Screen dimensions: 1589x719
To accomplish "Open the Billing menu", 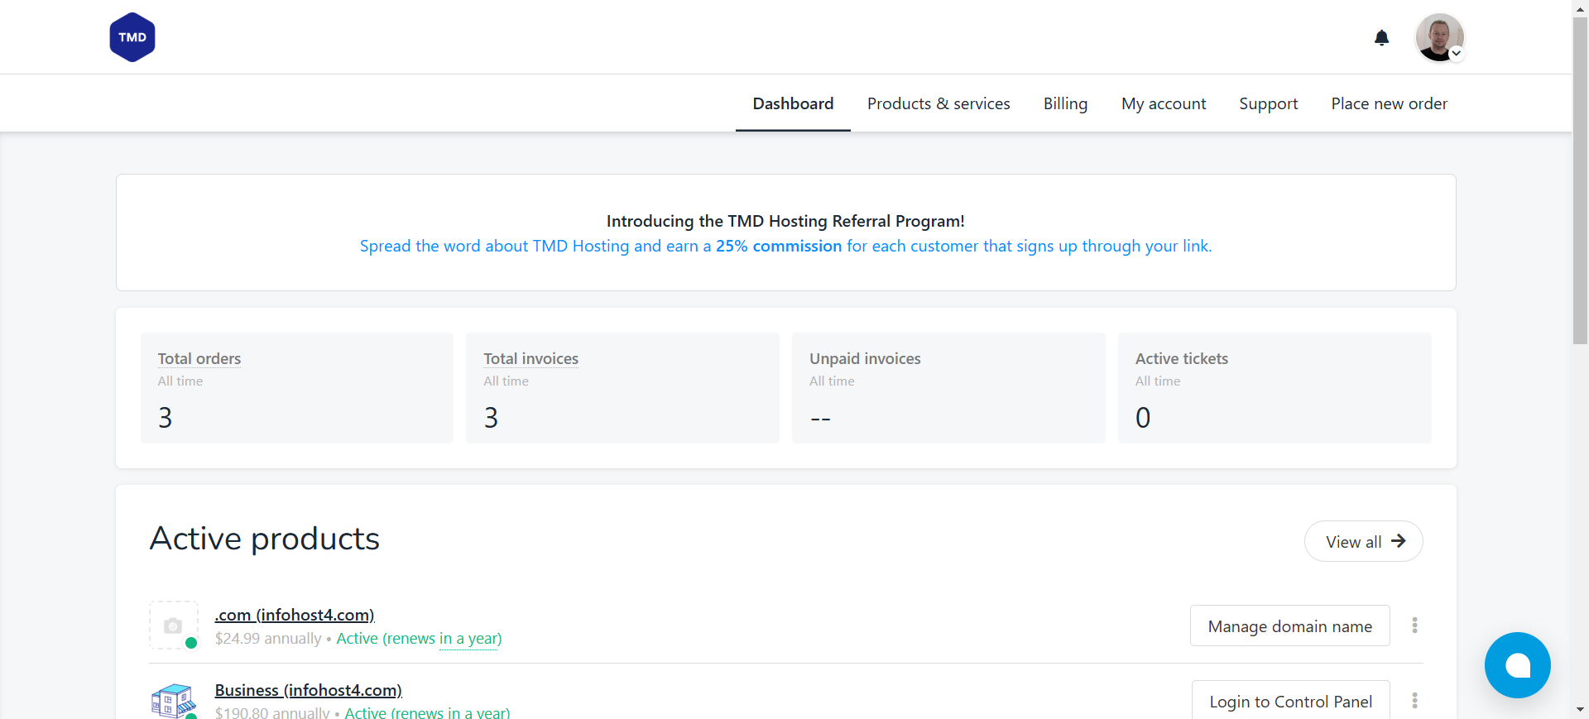I will [1065, 103].
